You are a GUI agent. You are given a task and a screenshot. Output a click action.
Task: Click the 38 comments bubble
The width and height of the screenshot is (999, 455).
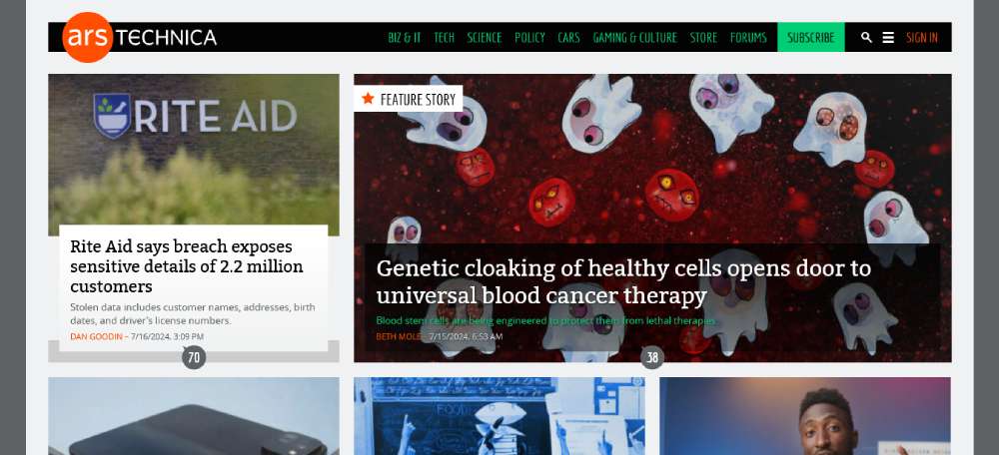coord(652,357)
